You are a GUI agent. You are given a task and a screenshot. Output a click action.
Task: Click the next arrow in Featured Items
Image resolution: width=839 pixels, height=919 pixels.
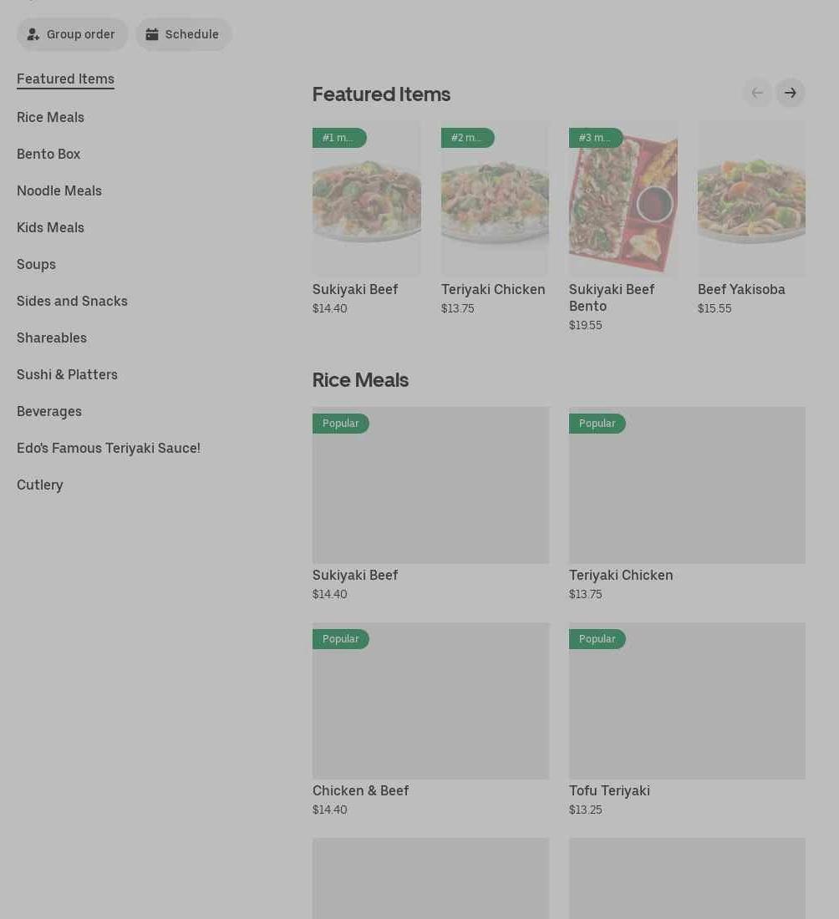[791, 93]
